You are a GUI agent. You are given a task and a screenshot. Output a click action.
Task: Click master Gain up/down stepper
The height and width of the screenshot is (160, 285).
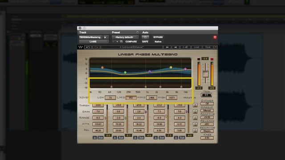195,112
